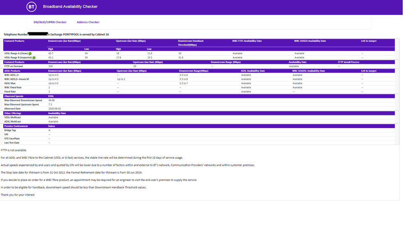
Task: Select the 'WBC Fixed Rate' row label
Action: 13,87
